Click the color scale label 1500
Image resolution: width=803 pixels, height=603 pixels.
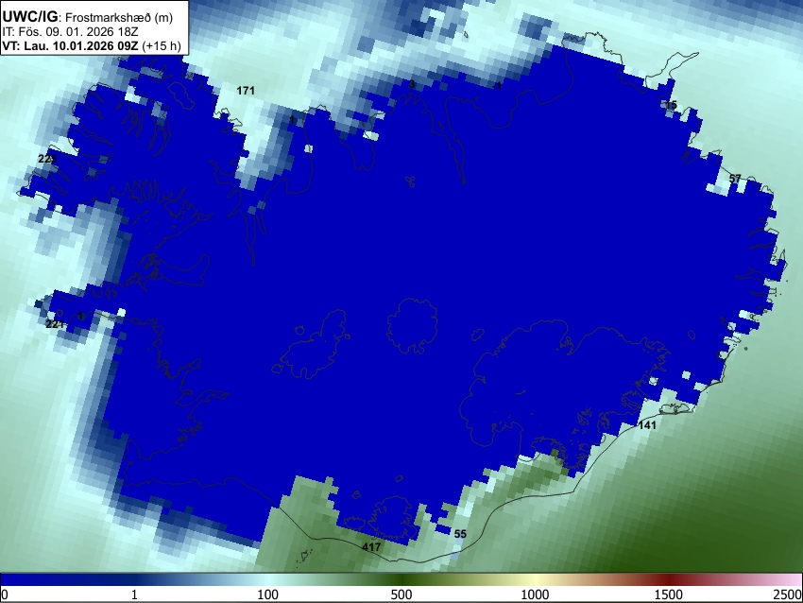[669, 594]
